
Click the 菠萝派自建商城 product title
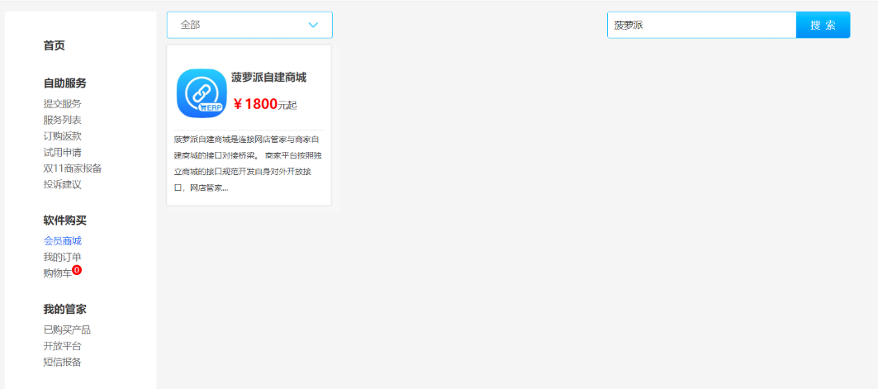(268, 78)
